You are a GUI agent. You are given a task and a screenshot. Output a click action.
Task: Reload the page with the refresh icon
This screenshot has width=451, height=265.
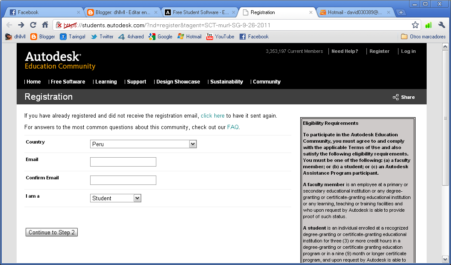tap(33, 25)
